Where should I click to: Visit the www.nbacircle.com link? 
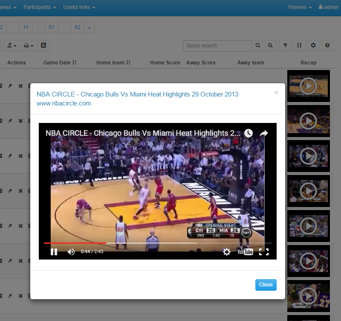[64, 103]
